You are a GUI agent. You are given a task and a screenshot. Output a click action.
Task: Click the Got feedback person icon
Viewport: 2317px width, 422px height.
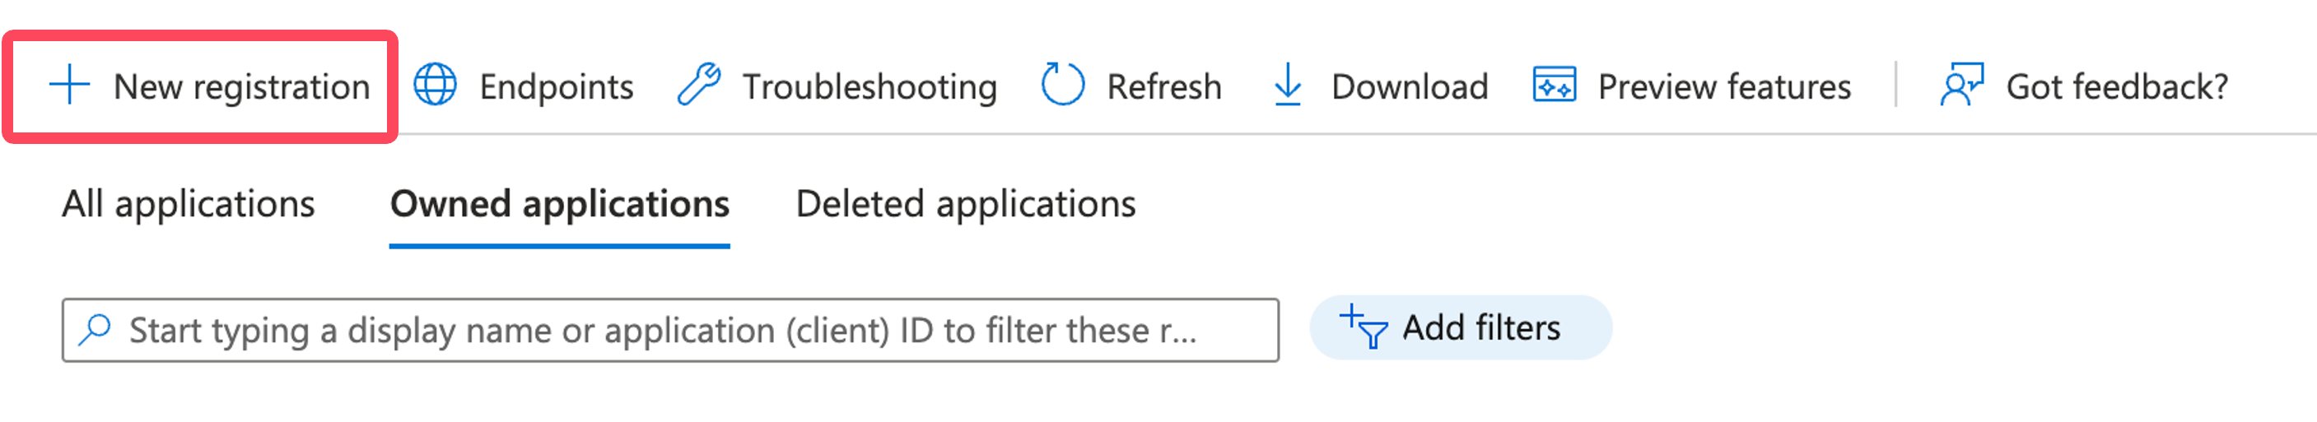click(x=1963, y=86)
